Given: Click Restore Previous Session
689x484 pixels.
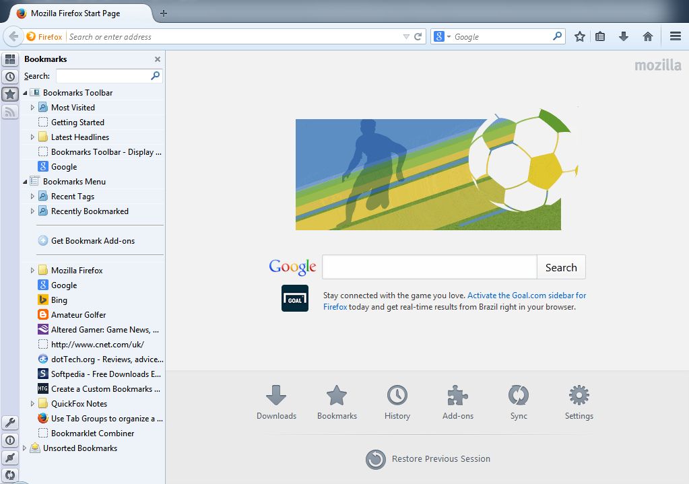Looking at the screenshot, I should [440, 459].
